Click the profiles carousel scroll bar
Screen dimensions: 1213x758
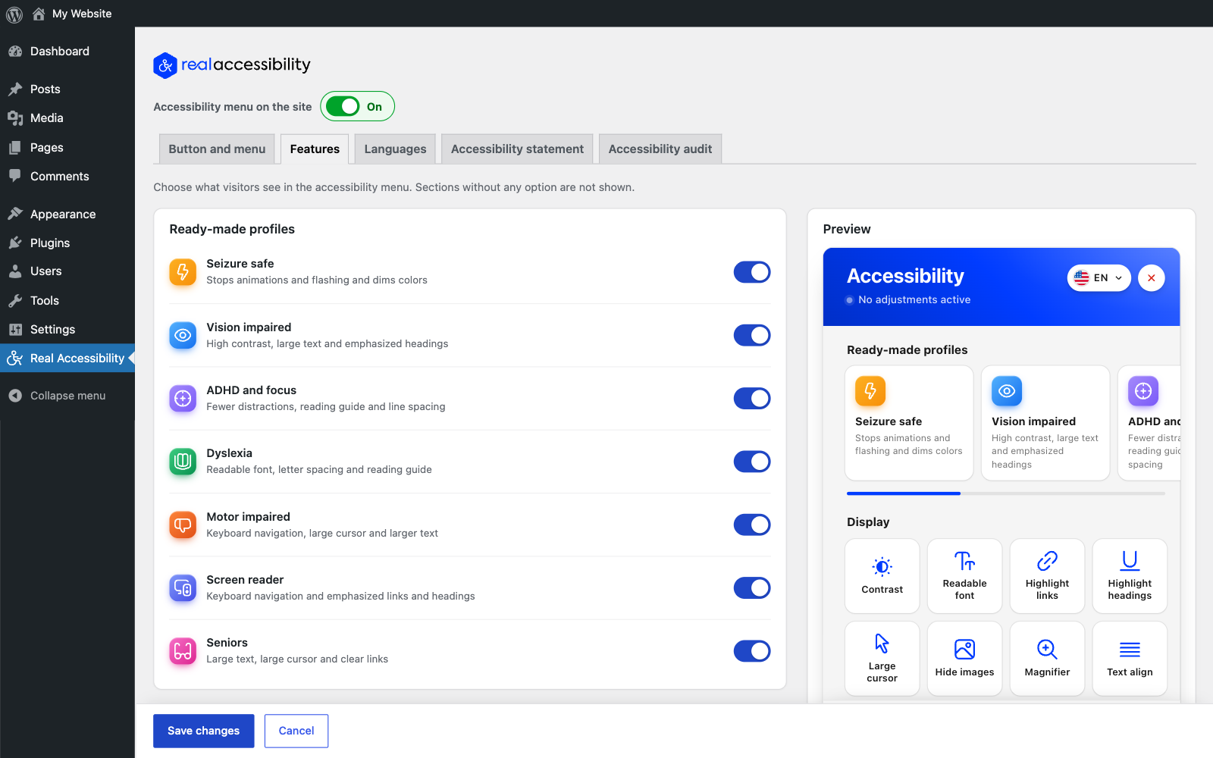click(1006, 493)
